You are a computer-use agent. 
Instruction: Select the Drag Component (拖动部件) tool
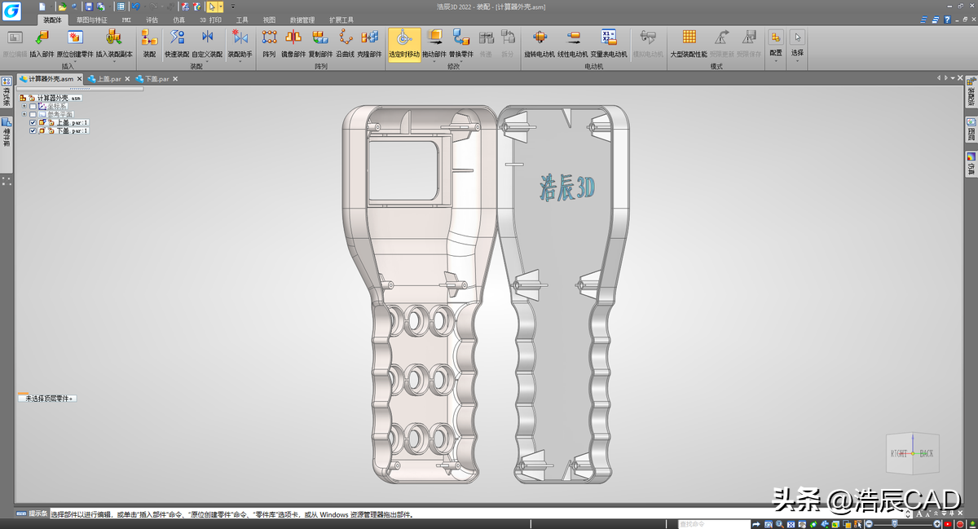coord(434,38)
